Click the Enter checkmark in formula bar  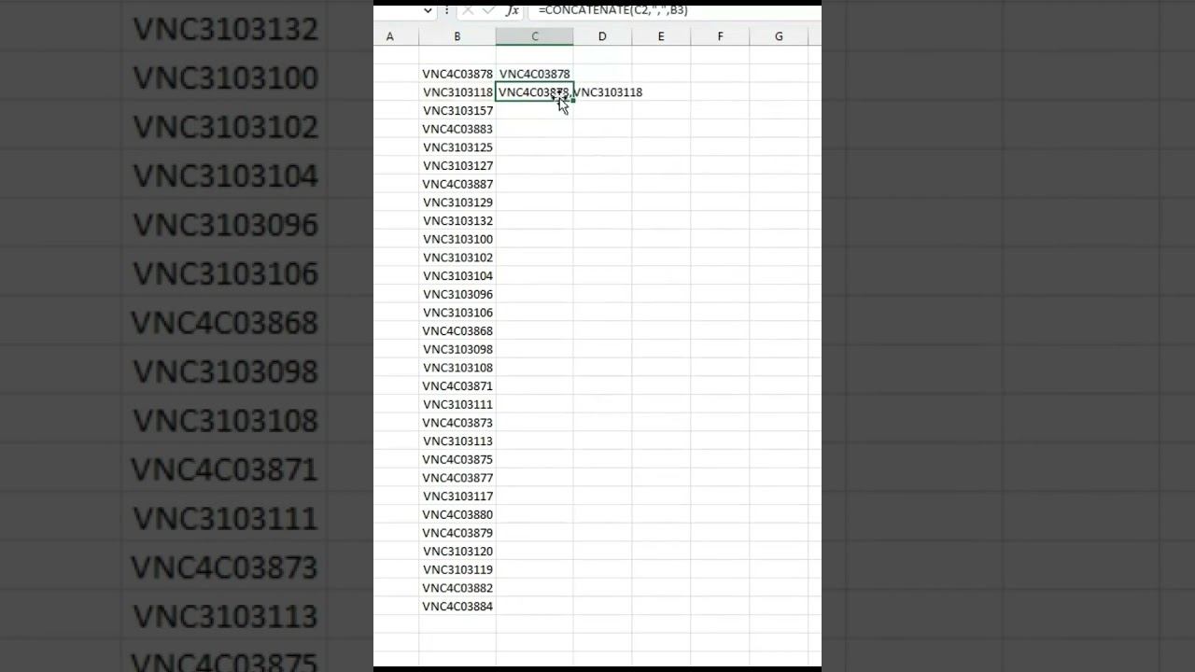(488, 10)
